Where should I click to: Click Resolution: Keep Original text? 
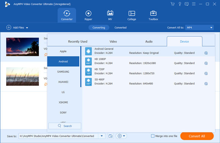point(144,53)
